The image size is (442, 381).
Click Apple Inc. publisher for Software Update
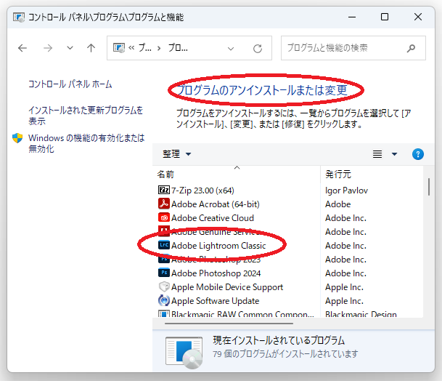344,301
